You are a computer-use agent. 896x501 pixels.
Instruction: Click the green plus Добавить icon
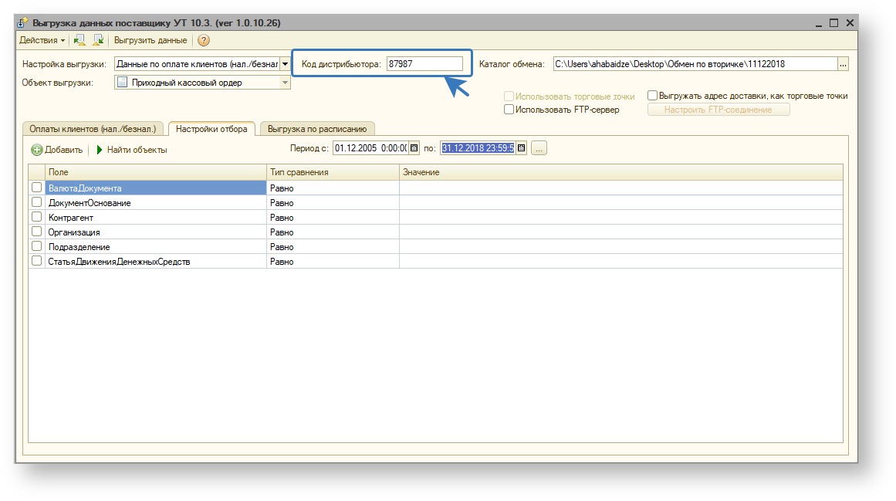click(x=37, y=150)
